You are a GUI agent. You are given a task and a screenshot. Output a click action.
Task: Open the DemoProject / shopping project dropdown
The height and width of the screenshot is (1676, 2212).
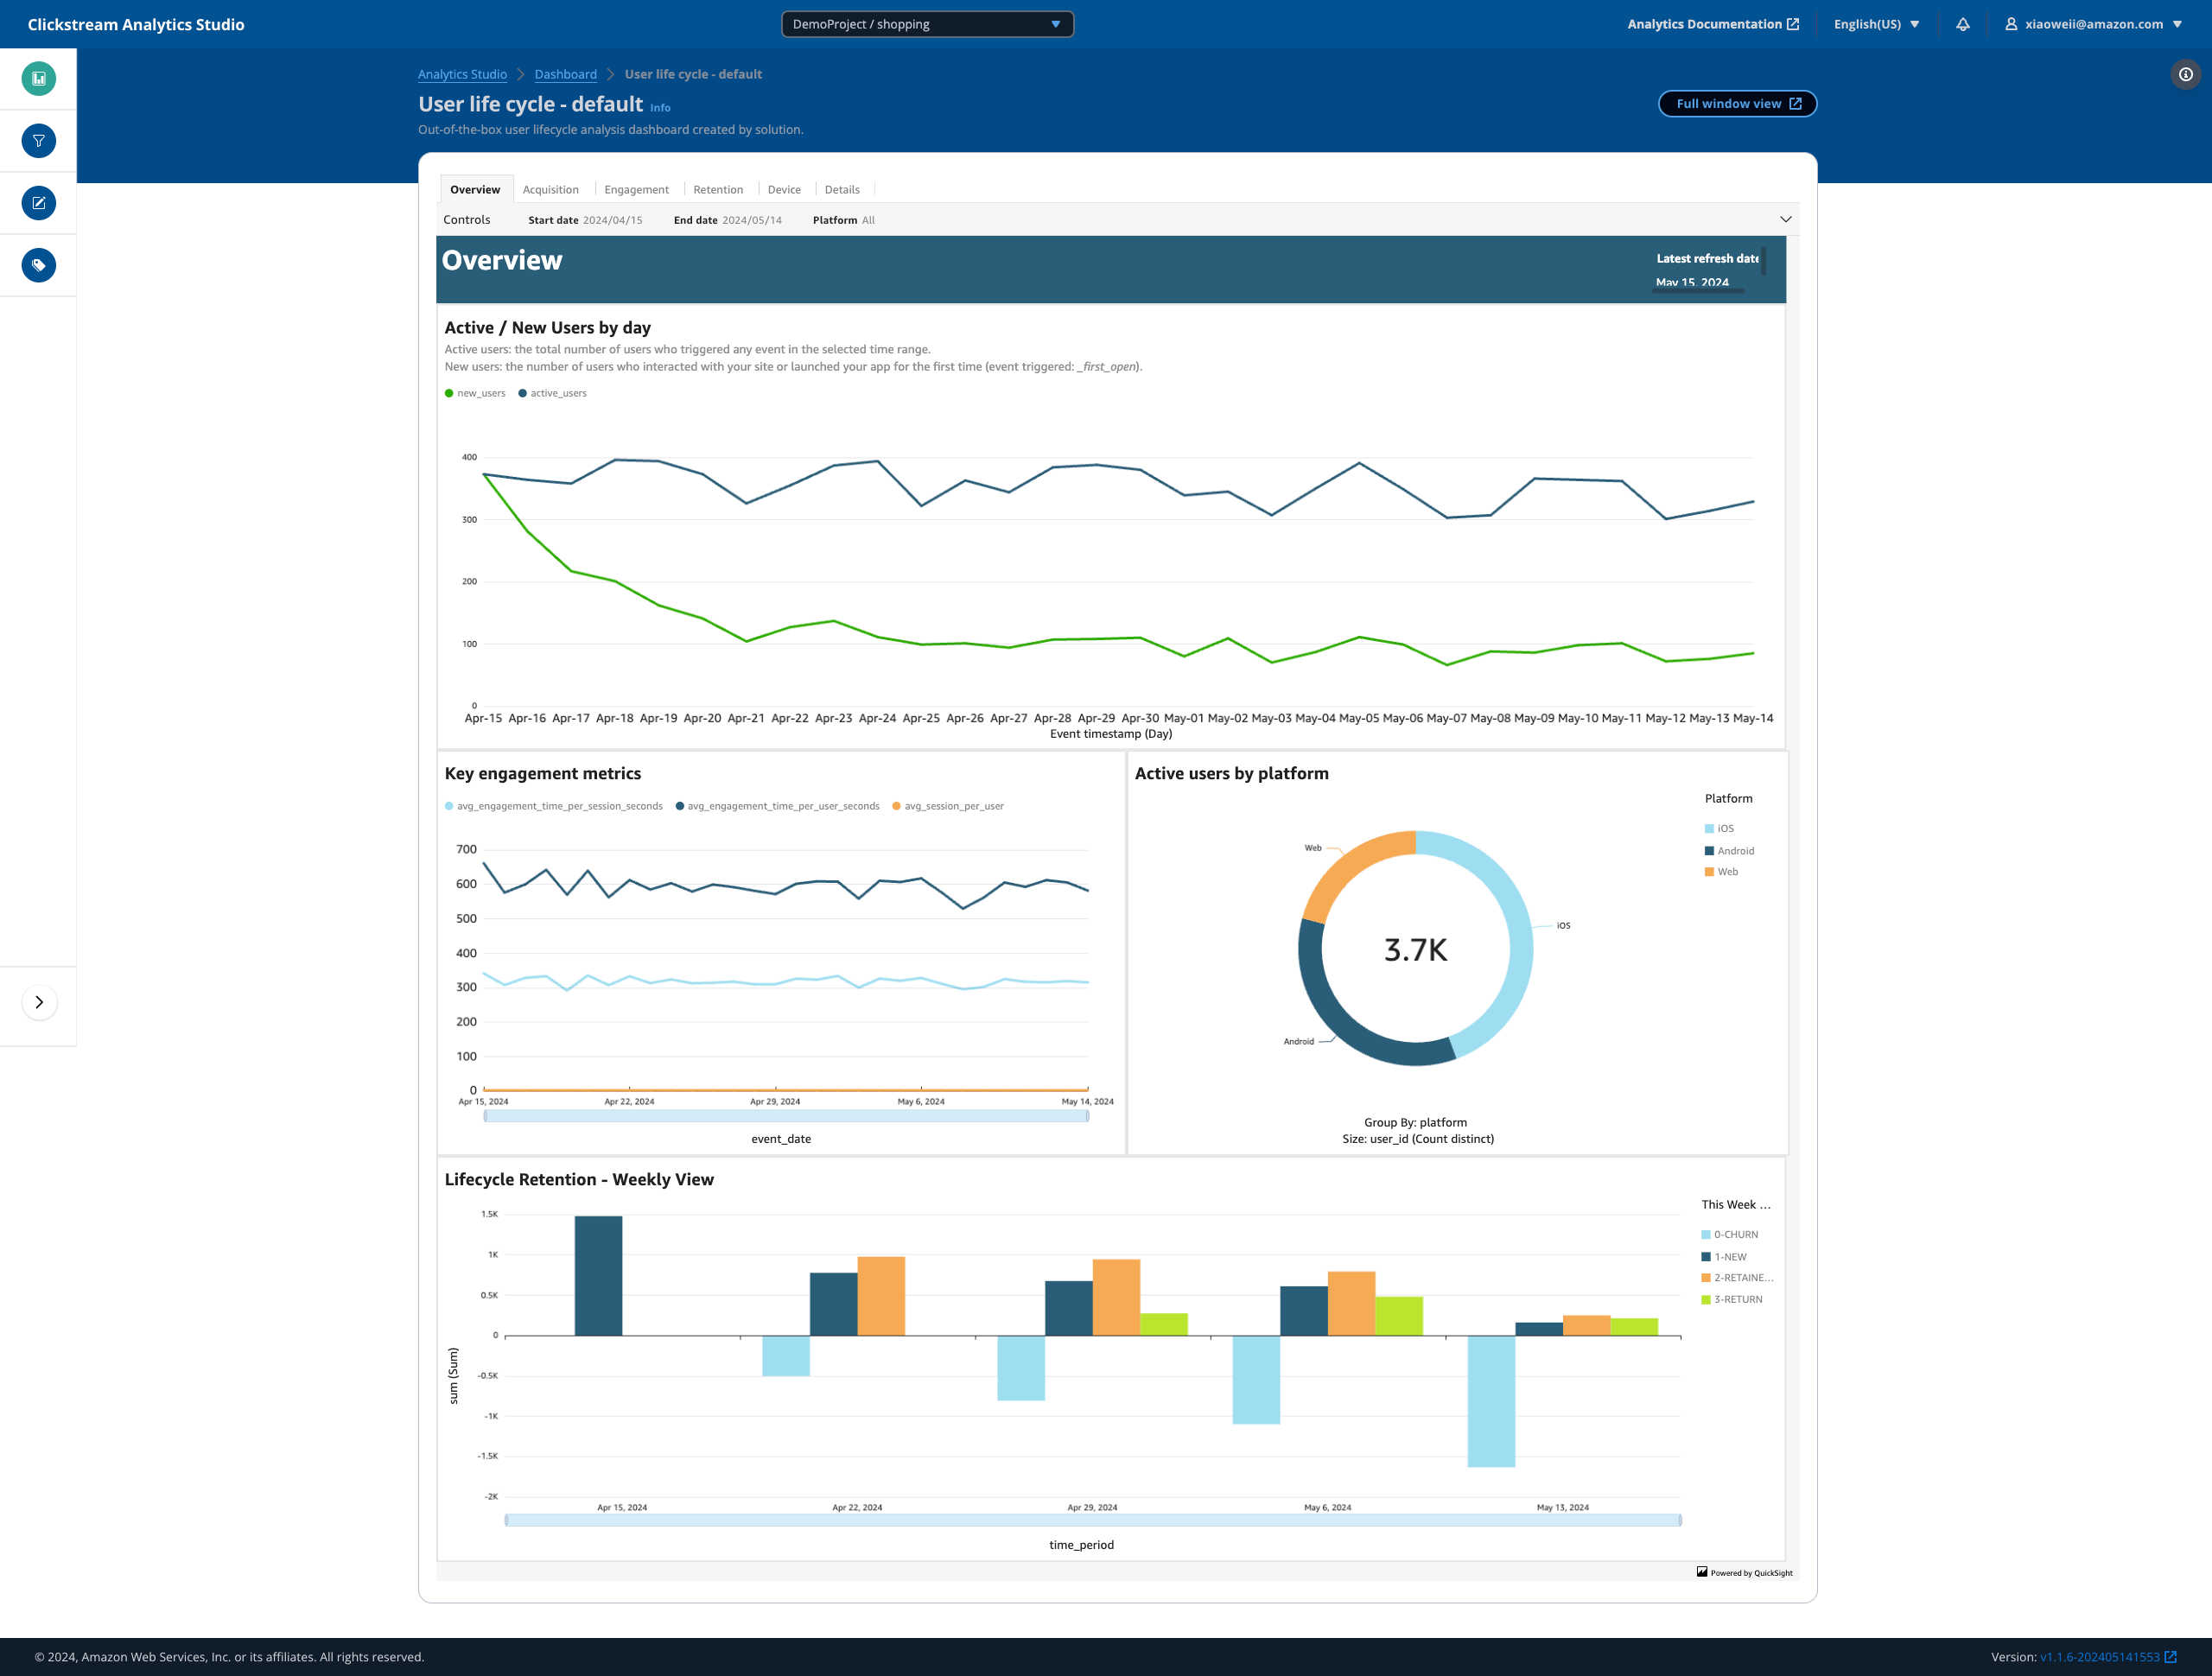[x=926, y=24]
